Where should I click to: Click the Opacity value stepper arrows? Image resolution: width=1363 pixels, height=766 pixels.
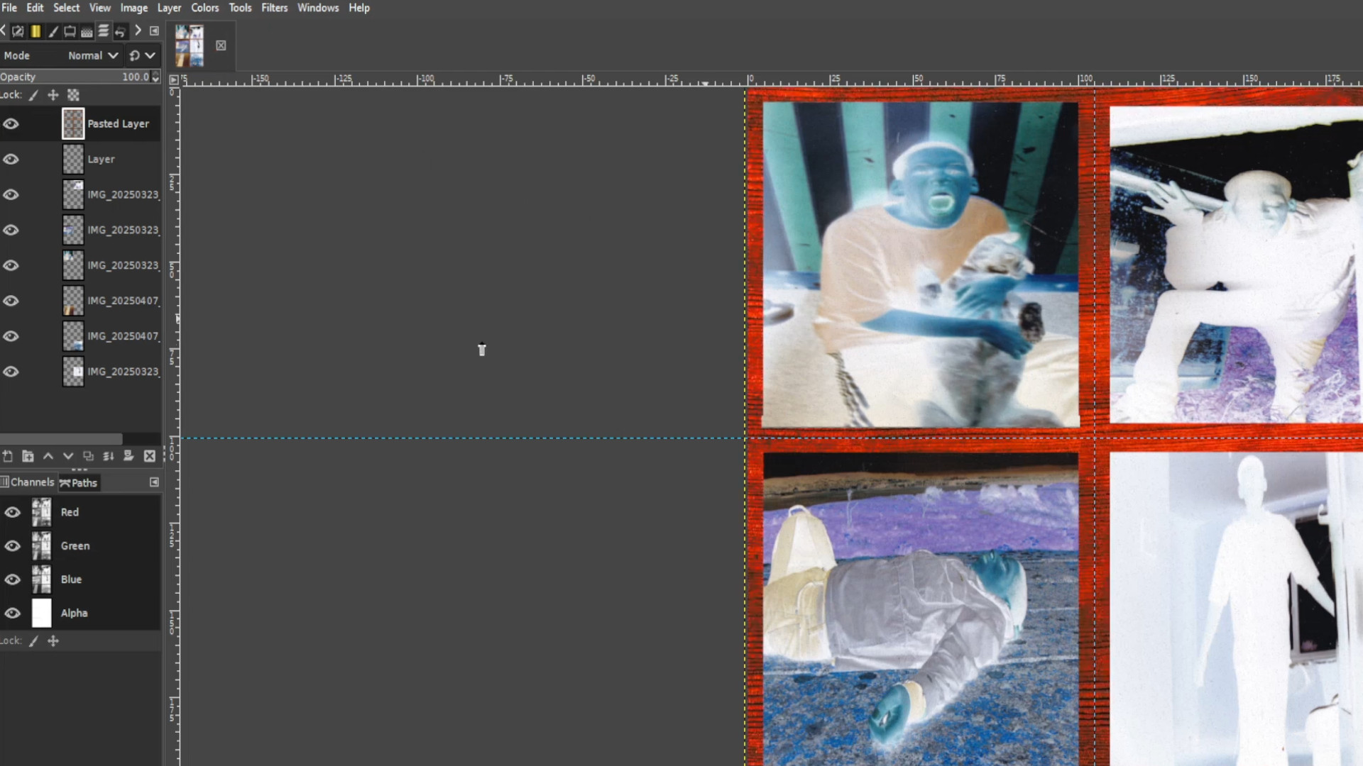pyautogui.click(x=155, y=77)
